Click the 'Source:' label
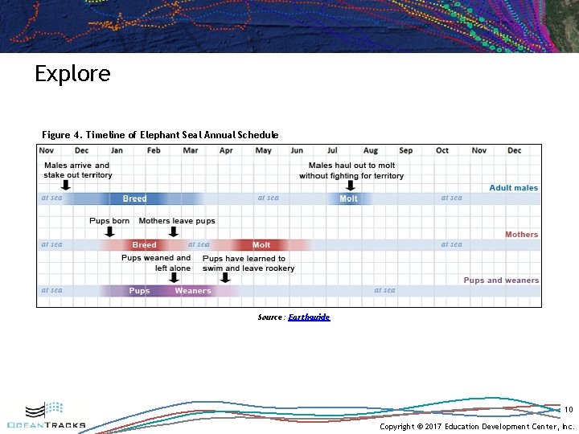 [x=272, y=317]
